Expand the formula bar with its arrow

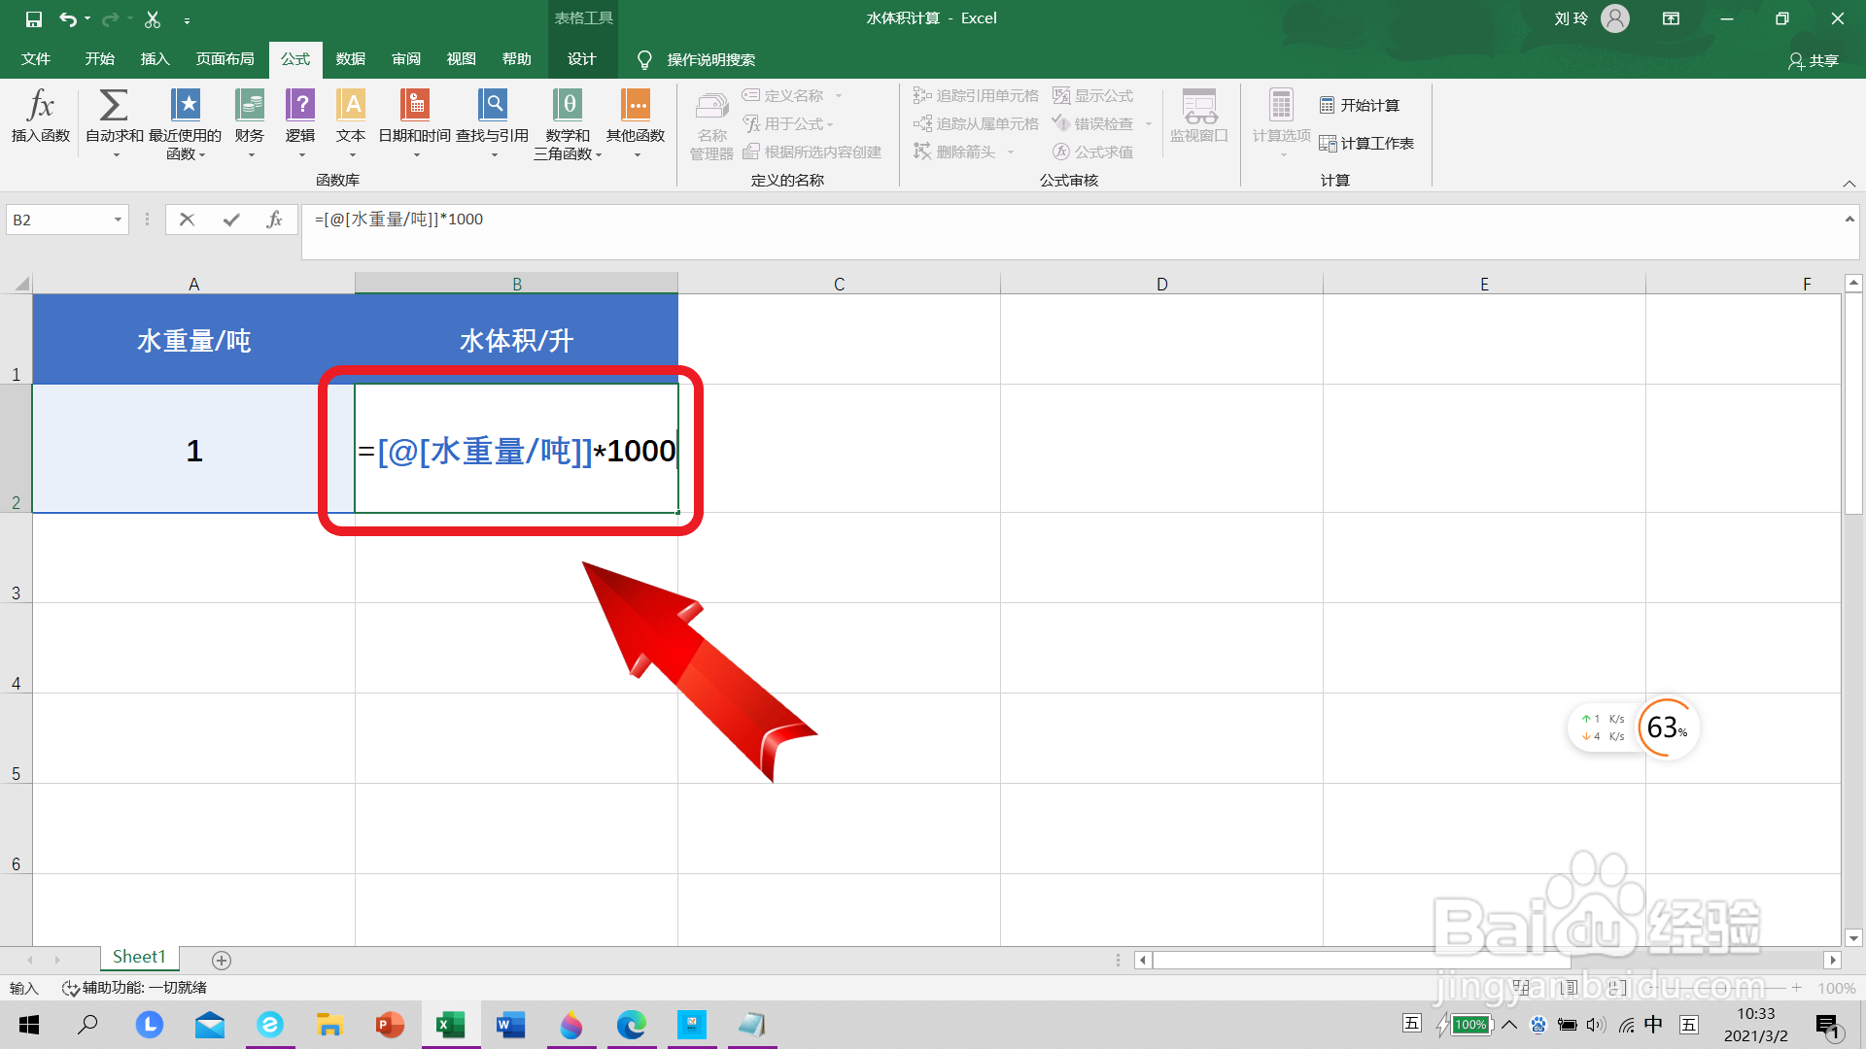(x=1849, y=220)
